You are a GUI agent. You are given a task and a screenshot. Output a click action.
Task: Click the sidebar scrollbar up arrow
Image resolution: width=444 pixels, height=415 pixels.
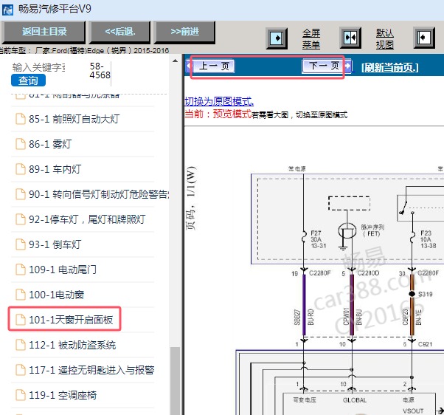[176, 61]
